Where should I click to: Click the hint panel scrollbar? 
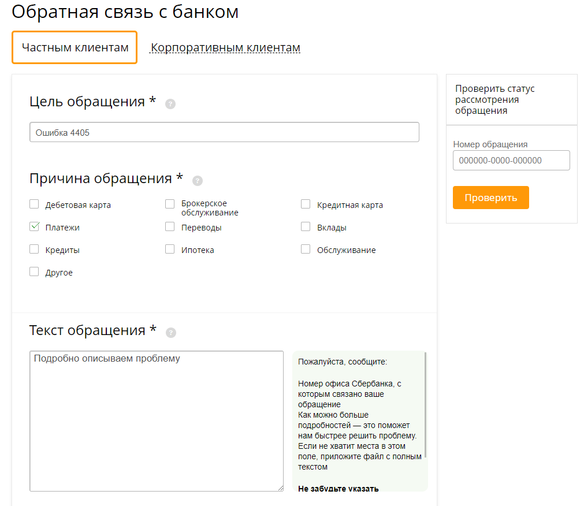[x=426, y=404]
